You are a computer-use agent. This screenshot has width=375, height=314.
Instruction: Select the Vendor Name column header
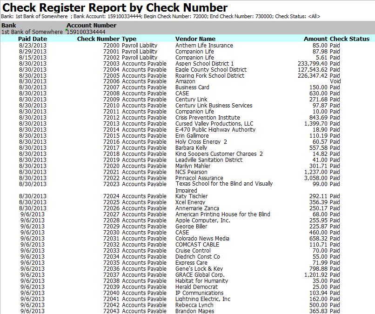pyautogui.click(x=195, y=39)
